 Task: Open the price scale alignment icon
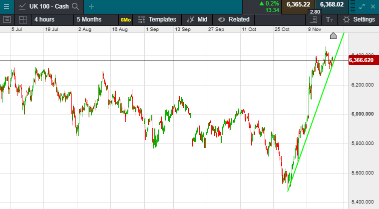[313, 19]
